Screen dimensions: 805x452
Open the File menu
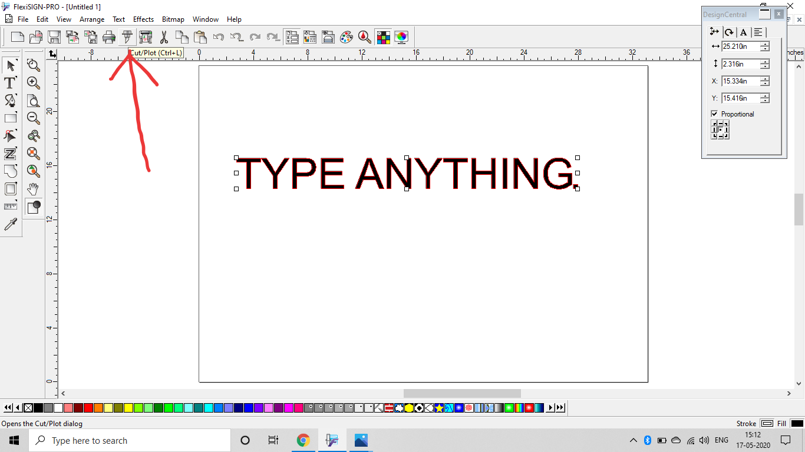pos(23,19)
